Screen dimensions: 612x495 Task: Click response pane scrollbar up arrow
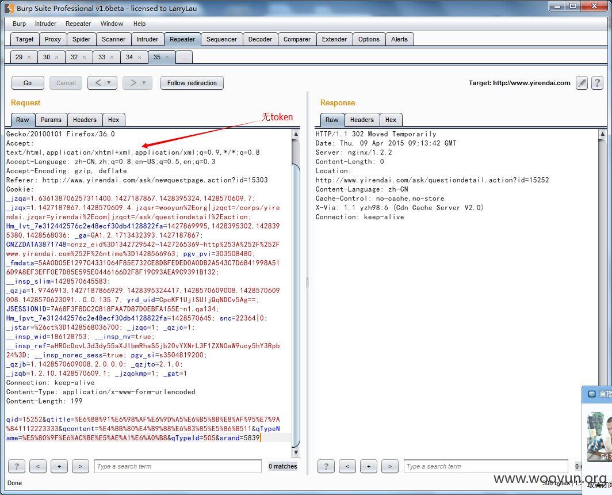(602, 134)
